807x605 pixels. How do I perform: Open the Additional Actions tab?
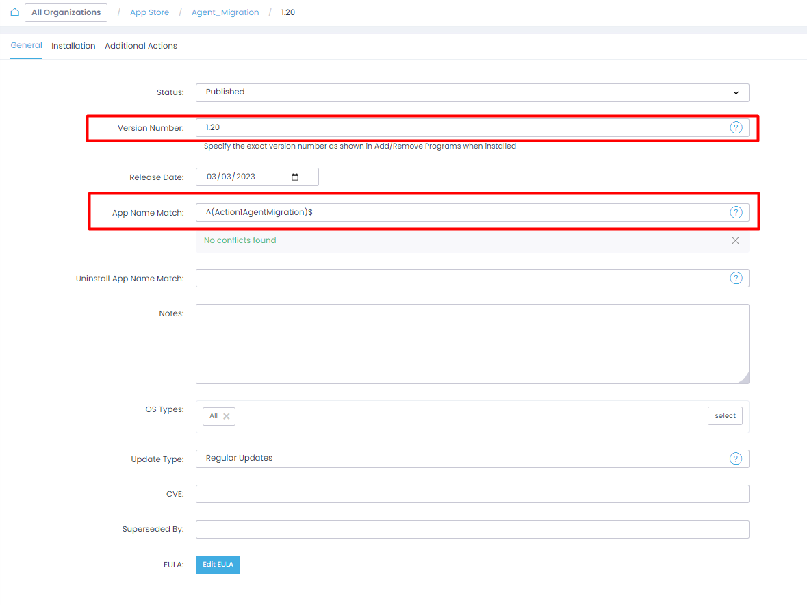[140, 46]
